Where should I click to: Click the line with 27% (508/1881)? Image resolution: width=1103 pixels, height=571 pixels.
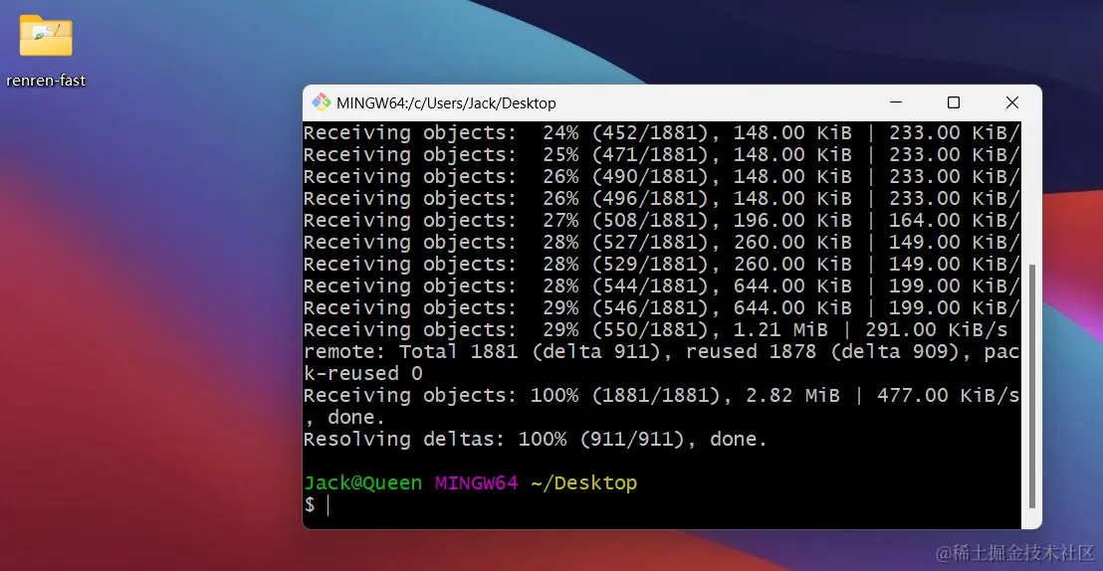click(661, 220)
